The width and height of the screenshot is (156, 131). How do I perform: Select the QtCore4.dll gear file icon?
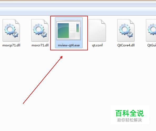click(126, 30)
